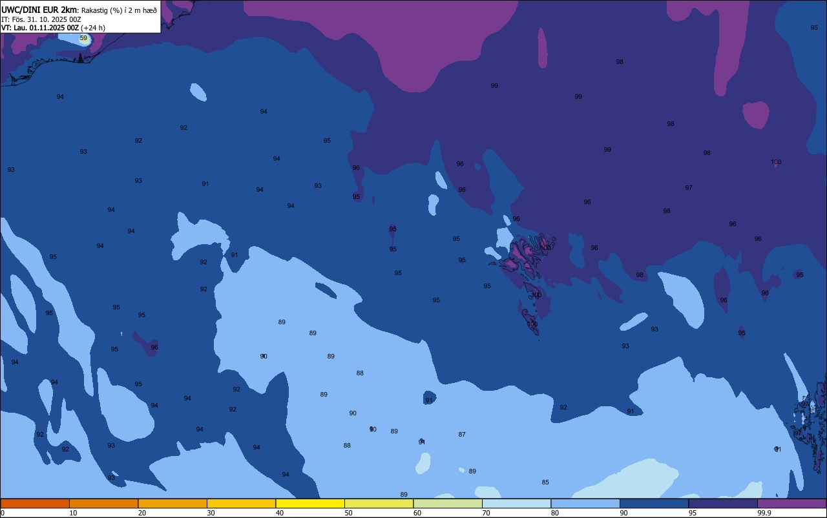Click the legend scale label 40
The width and height of the screenshot is (827, 518).
pos(280,513)
